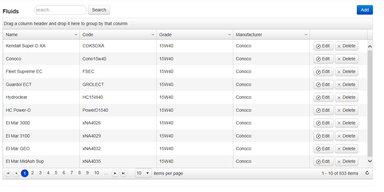
Task: Focus the search text field
Action: (60, 10)
